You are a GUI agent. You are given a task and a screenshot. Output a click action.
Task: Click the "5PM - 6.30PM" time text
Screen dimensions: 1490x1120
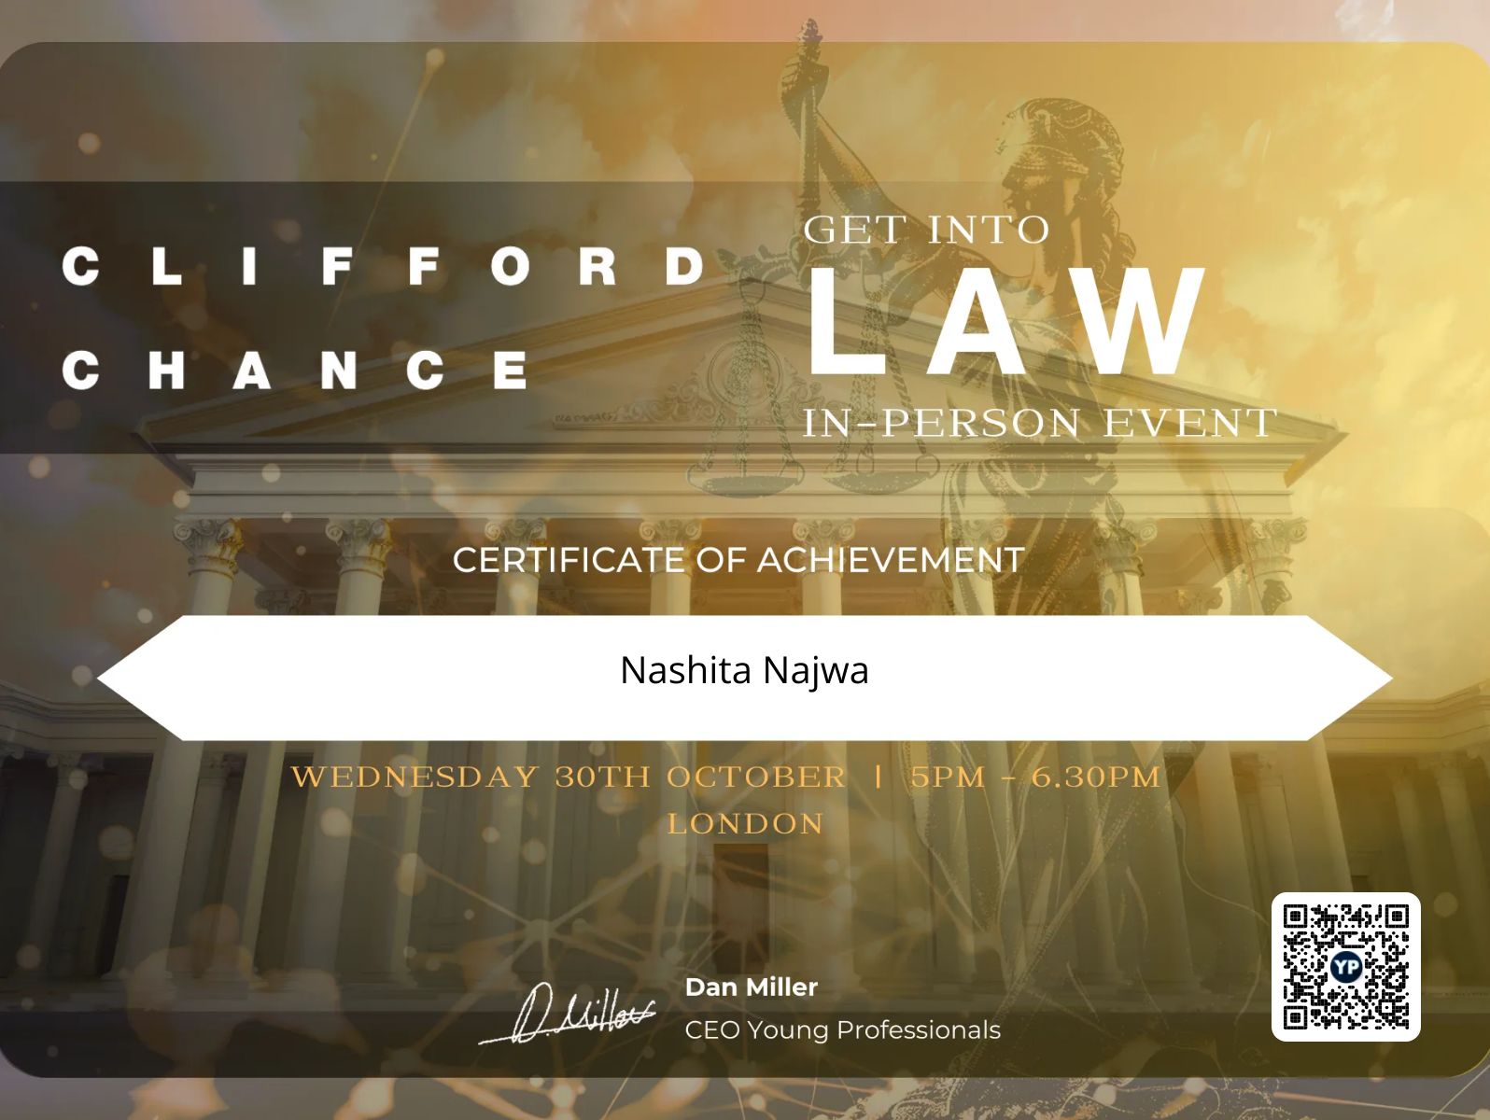1035,777
